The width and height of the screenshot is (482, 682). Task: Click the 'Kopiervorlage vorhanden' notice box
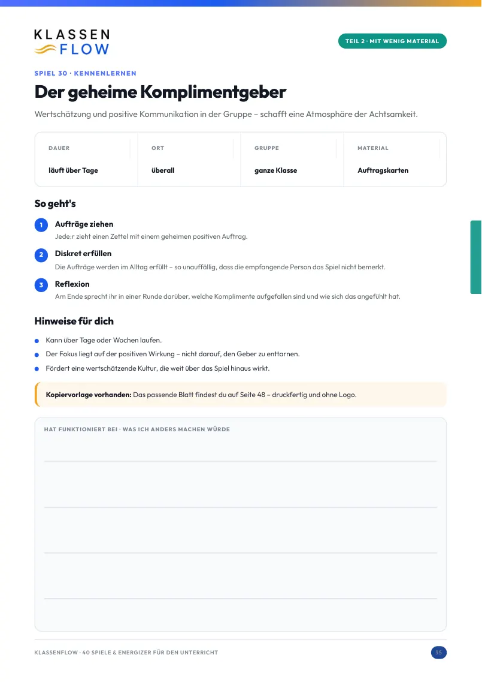[241, 395]
